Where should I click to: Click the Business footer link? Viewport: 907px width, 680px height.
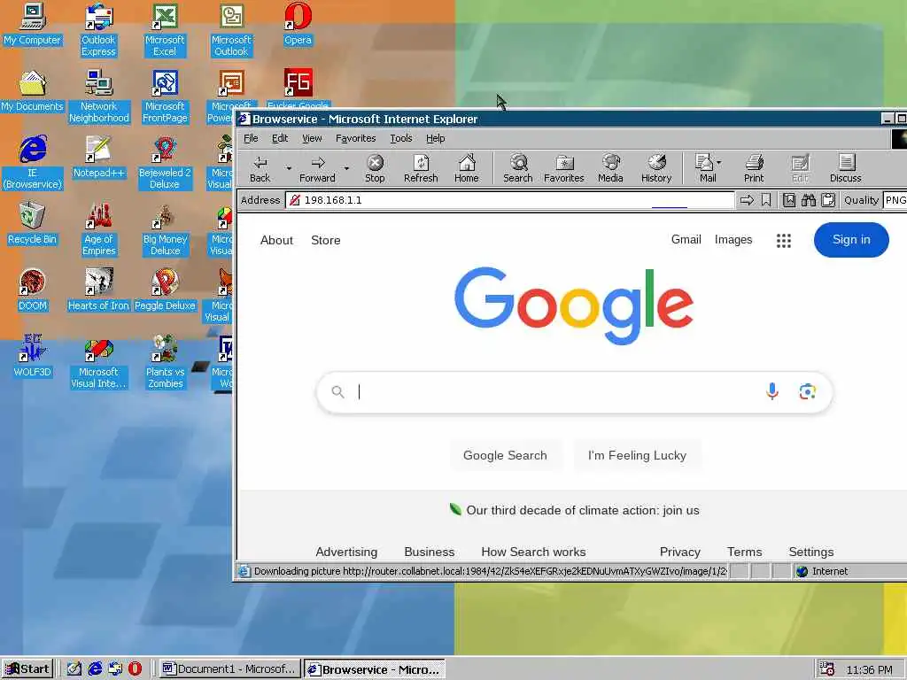coord(430,552)
